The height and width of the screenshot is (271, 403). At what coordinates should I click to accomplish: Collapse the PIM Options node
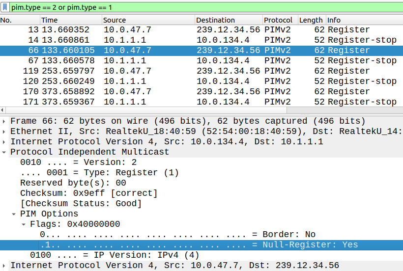click(x=14, y=214)
